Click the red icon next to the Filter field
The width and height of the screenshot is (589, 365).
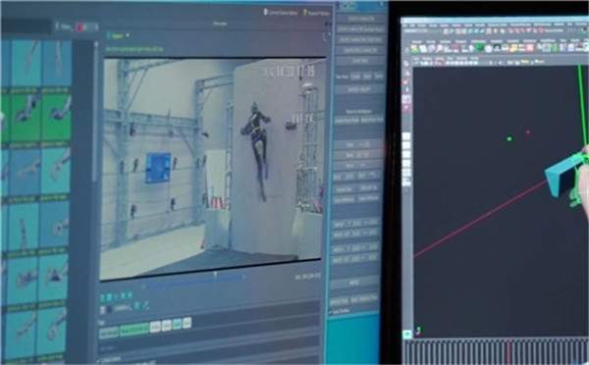coord(80,26)
